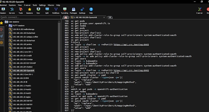Switch to the 192.168.100.205-Openshift tab
Screen dimensions: 209x112
tap(85, 17)
